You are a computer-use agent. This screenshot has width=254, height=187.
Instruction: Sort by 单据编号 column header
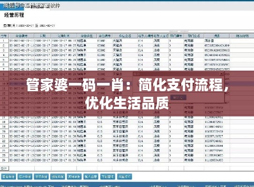pyautogui.click(x=22, y=36)
